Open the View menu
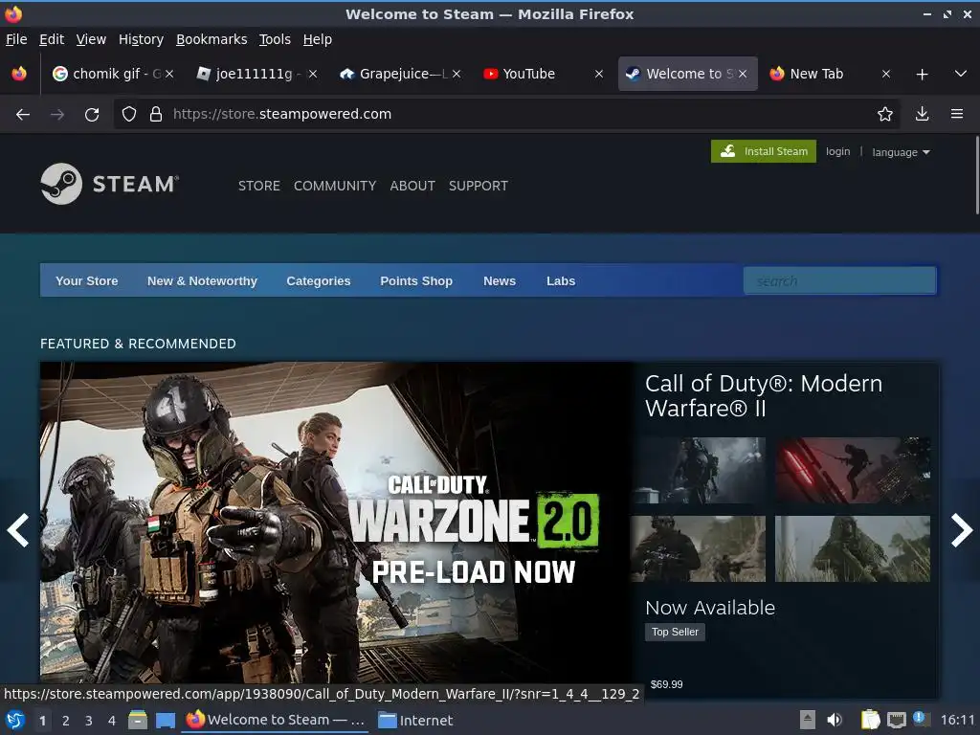980x735 pixels. (91, 39)
